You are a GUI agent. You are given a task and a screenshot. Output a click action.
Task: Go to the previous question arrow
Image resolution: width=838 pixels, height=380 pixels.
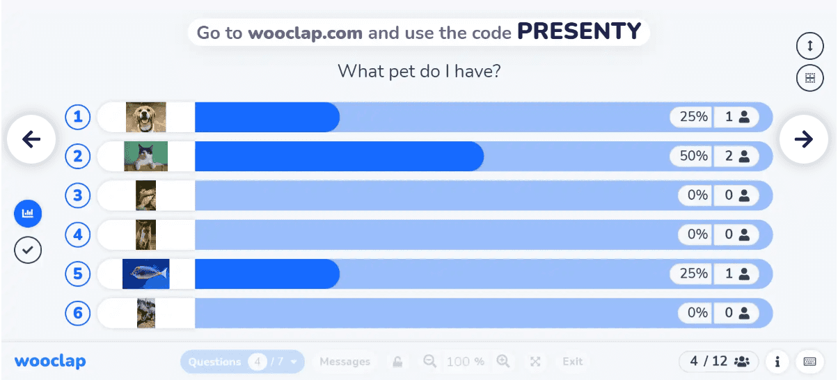(31, 139)
